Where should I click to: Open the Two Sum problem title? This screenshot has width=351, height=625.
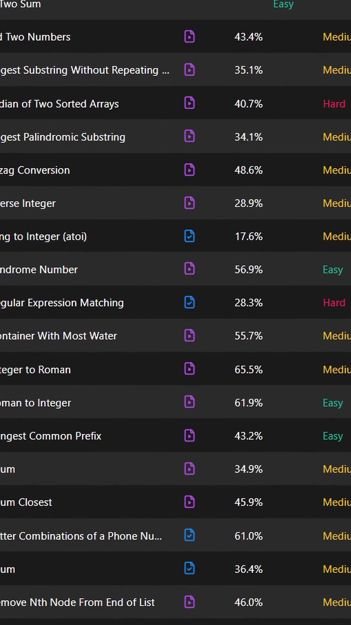20,4
